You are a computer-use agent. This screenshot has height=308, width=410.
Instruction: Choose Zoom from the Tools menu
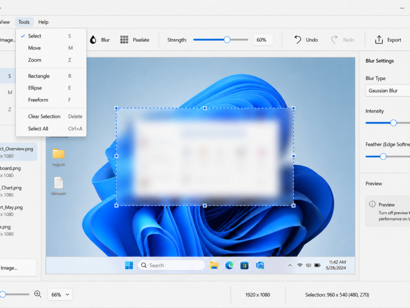pyautogui.click(x=51, y=60)
